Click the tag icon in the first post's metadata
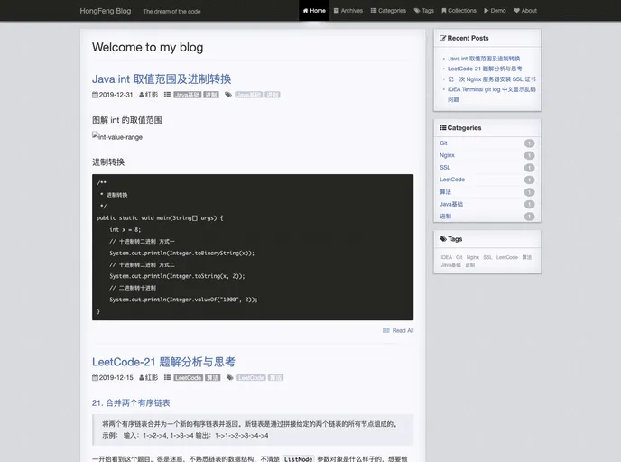The height and width of the screenshot is (462, 621). pyautogui.click(x=228, y=95)
